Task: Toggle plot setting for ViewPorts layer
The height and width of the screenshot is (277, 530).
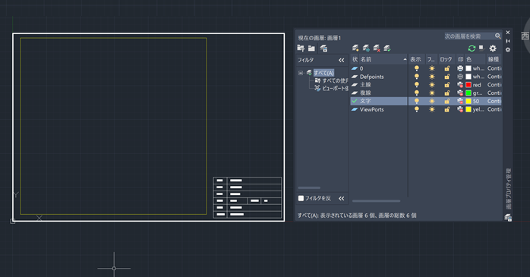Action: pyautogui.click(x=460, y=109)
